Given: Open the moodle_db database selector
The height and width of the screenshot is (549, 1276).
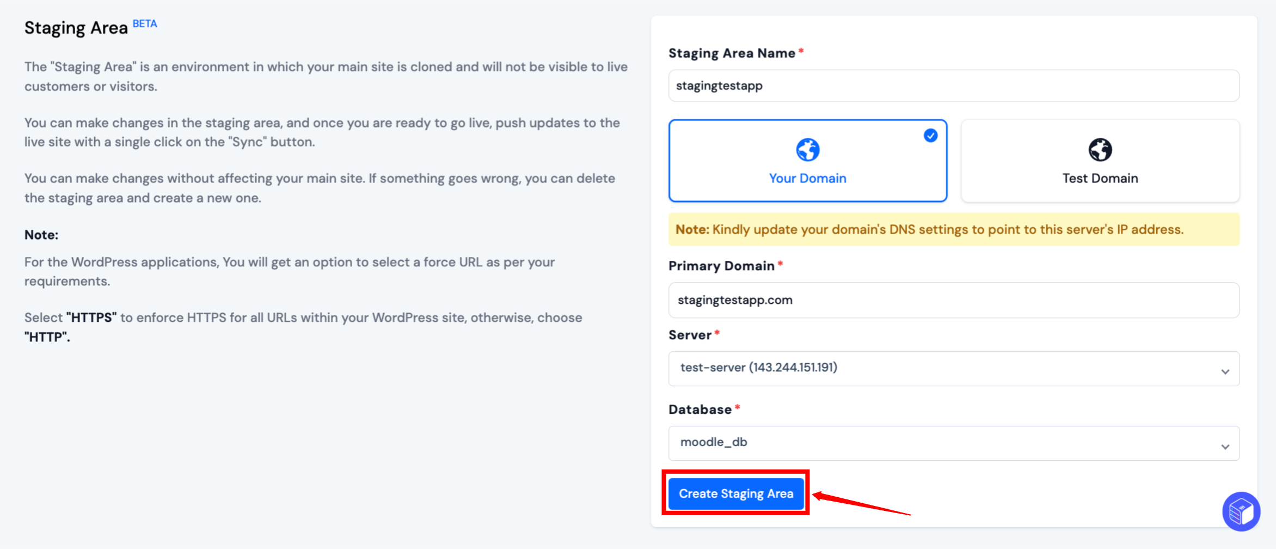Looking at the screenshot, I should 954,443.
